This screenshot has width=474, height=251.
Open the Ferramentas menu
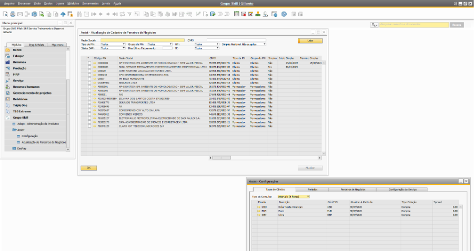(x=90, y=4)
